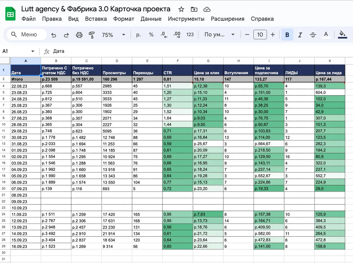Open the font family dropdown
Image resolution: width=353 pixels, height=263 pixels.
click(x=219, y=35)
